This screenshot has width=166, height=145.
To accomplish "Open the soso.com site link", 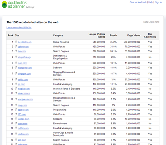I will 23,124.
